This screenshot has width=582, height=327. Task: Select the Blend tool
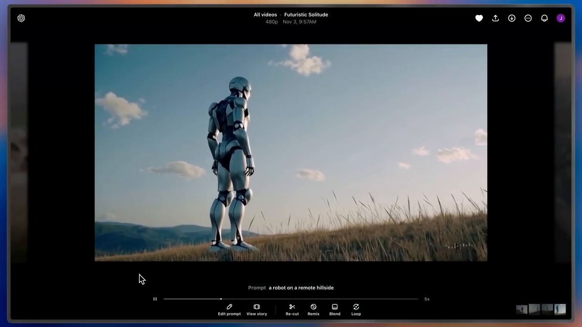pyautogui.click(x=335, y=310)
